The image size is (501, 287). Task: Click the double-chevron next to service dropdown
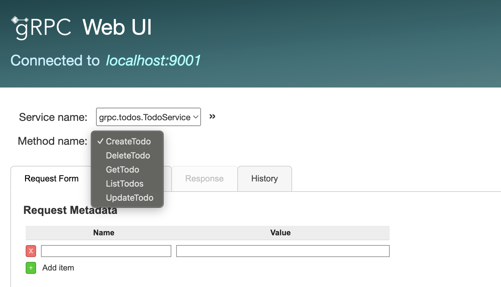[212, 116]
